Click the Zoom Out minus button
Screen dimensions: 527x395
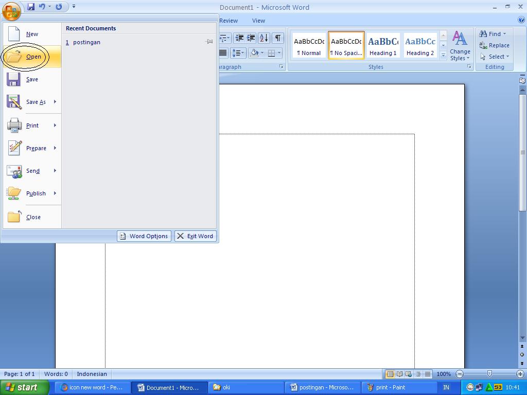pyautogui.click(x=460, y=374)
